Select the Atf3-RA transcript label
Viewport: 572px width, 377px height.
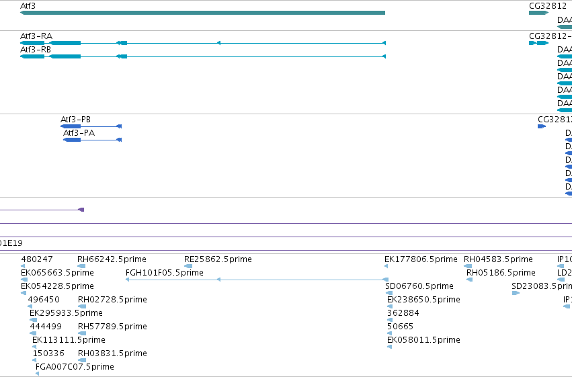[36, 36]
